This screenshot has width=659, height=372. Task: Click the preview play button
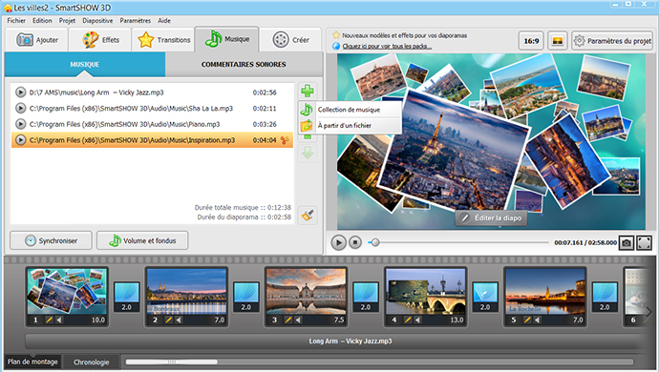pyautogui.click(x=339, y=242)
